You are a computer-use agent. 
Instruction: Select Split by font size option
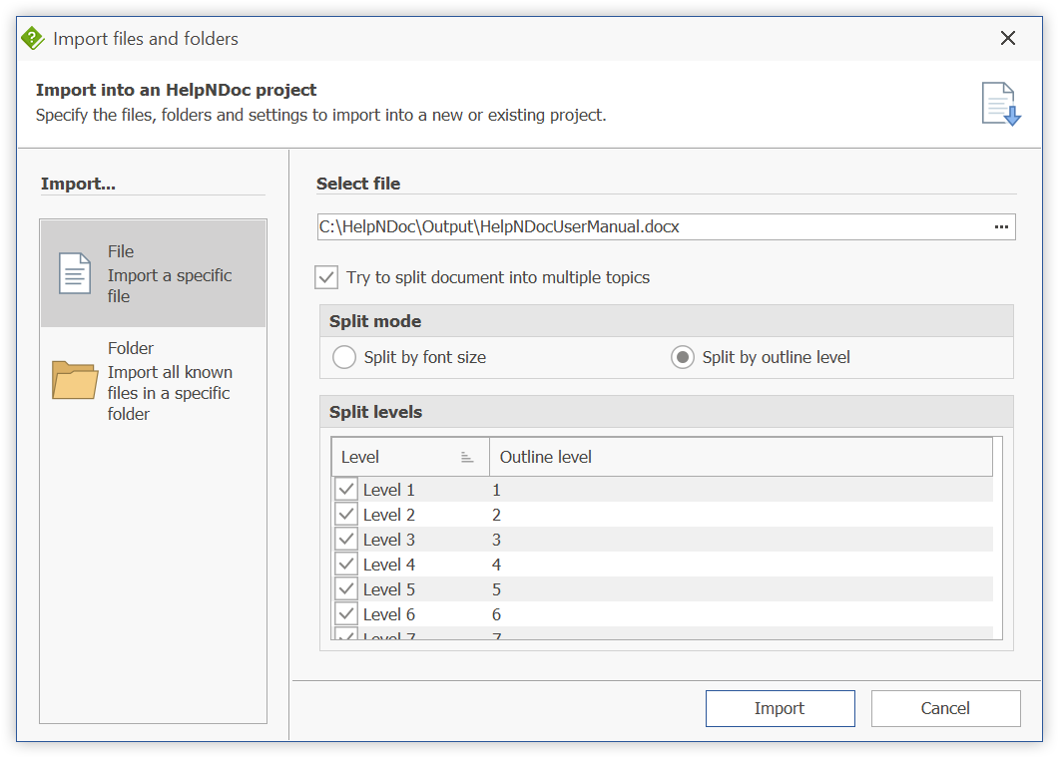(x=344, y=357)
